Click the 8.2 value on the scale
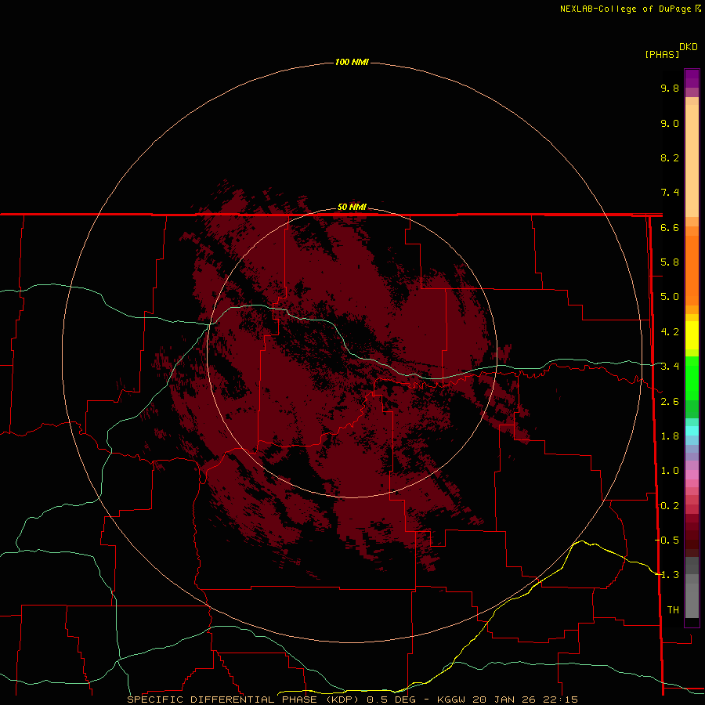The width and height of the screenshot is (705, 705). pos(670,157)
